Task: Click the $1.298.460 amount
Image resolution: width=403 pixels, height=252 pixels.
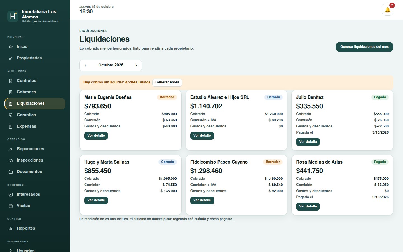Action: 206,171
